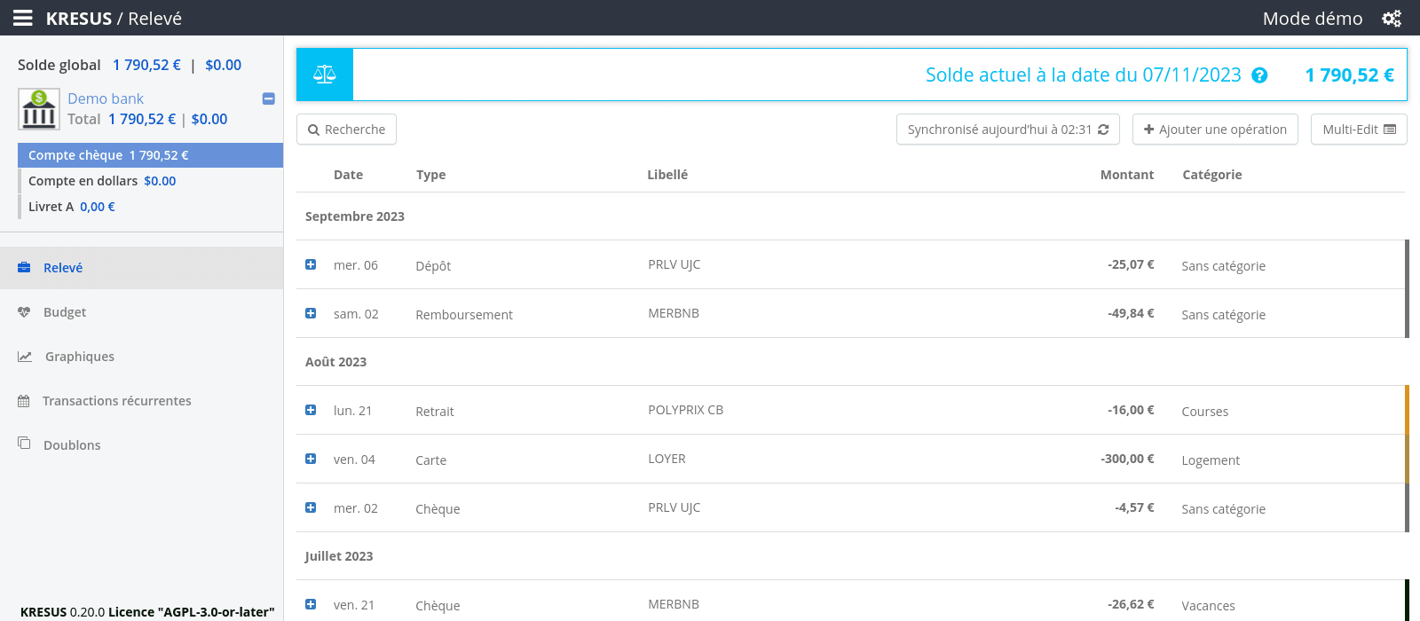Screen dimensions: 1420x621
Task: Expand the LOYER operation details
Action: (311, 459)
